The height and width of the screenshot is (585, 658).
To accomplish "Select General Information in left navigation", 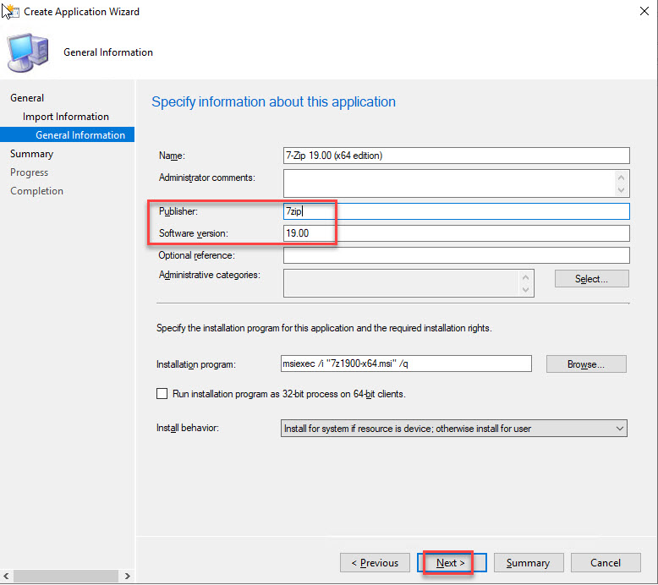I will 80,135.
